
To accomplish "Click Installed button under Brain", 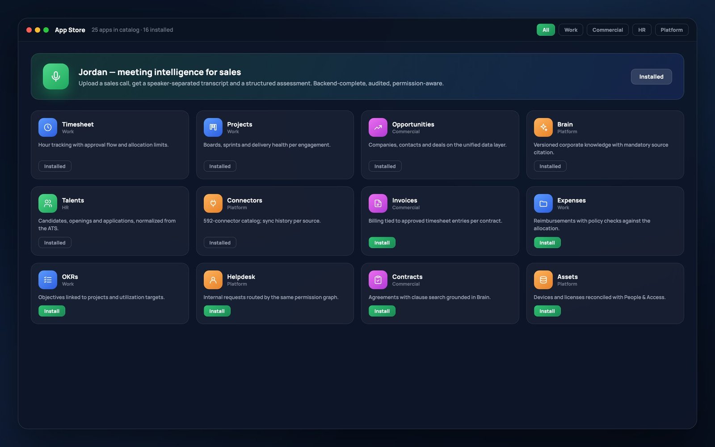I will point(550,166).
